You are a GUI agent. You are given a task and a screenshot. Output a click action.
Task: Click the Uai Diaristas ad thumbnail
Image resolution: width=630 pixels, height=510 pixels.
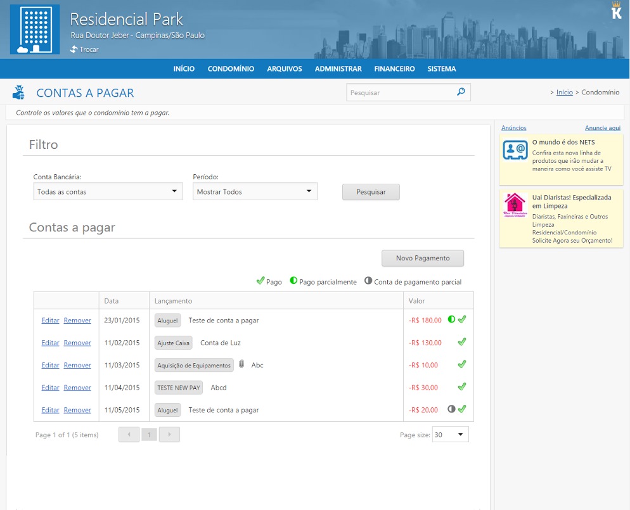coord(515,205)
